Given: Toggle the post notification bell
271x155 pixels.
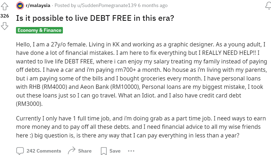Looking at the screenshot, I should (x=268, y=5).
